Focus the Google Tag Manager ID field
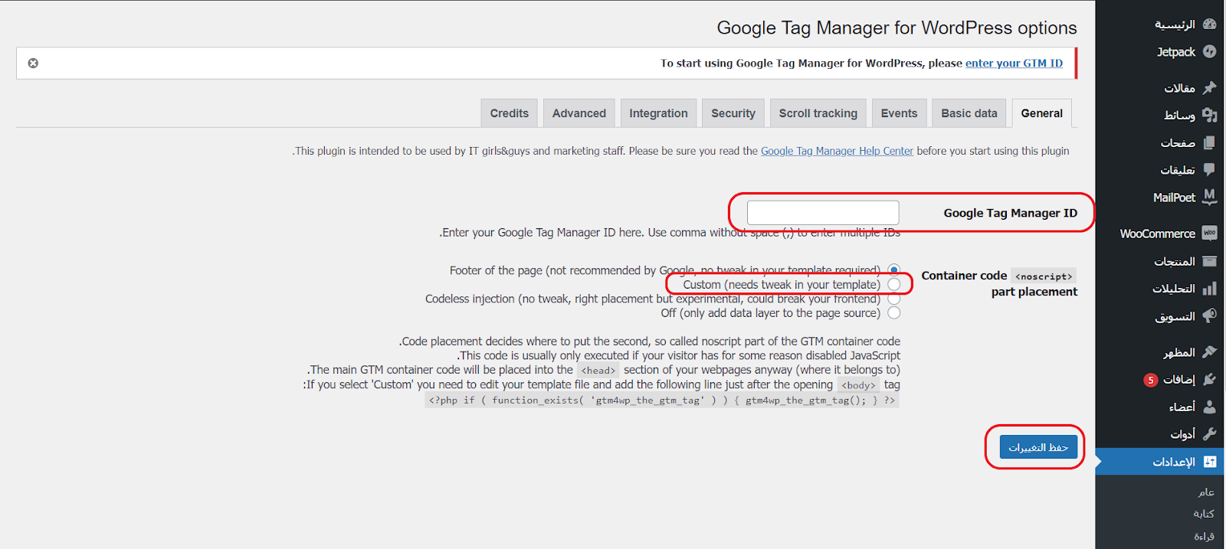 pyautogui.click(x=823, y=212)
